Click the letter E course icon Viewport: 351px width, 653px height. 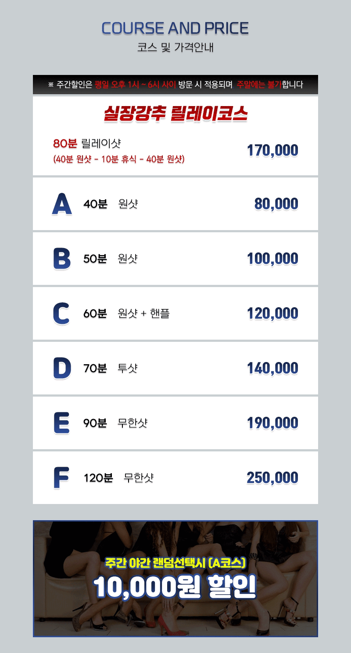(x=61, y=423)
